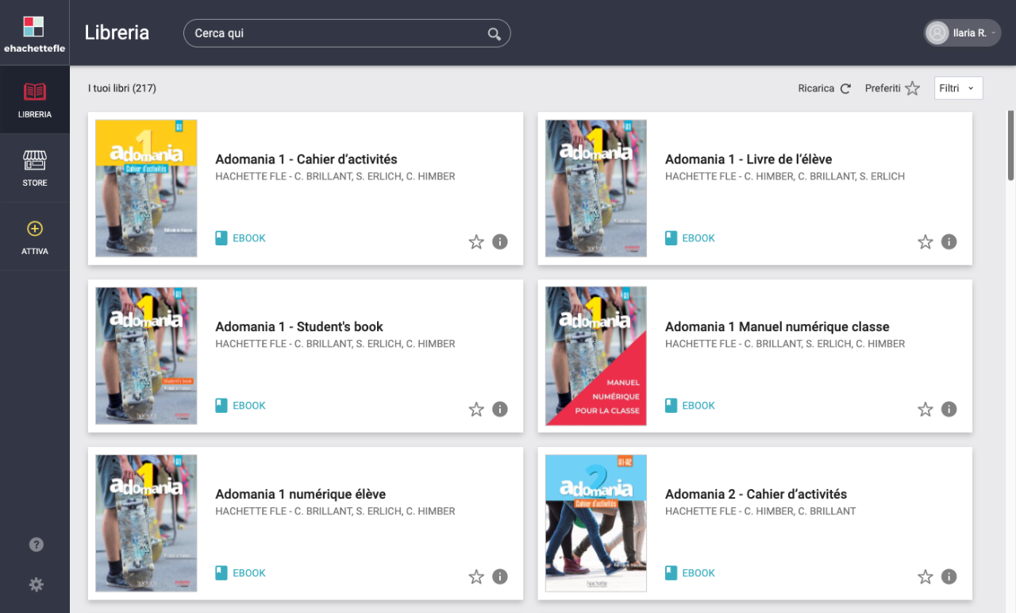Open title 'Adomania 2 - Cahier d'activités'
The height and width of the screenshot is (613, 1016).
click(756, 494)
